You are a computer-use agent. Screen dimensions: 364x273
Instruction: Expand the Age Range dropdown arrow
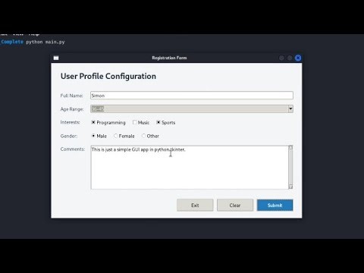(290, 109)
